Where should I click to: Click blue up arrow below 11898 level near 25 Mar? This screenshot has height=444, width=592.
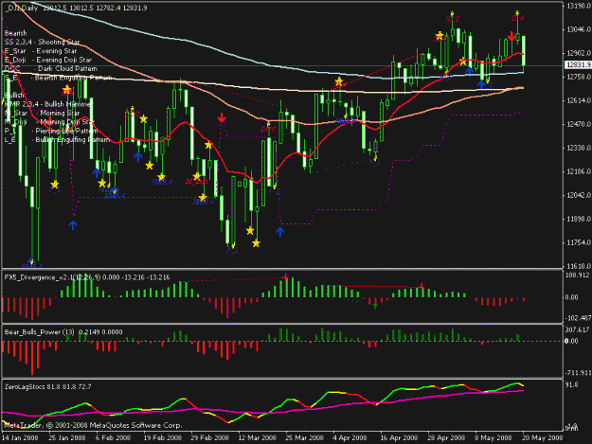pyautogui.click(x=279, y=231)
